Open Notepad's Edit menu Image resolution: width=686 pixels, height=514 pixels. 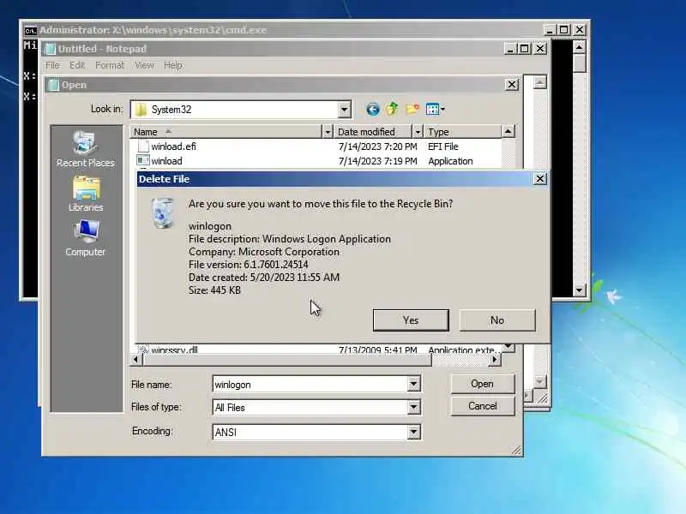(x=77, y=65)
